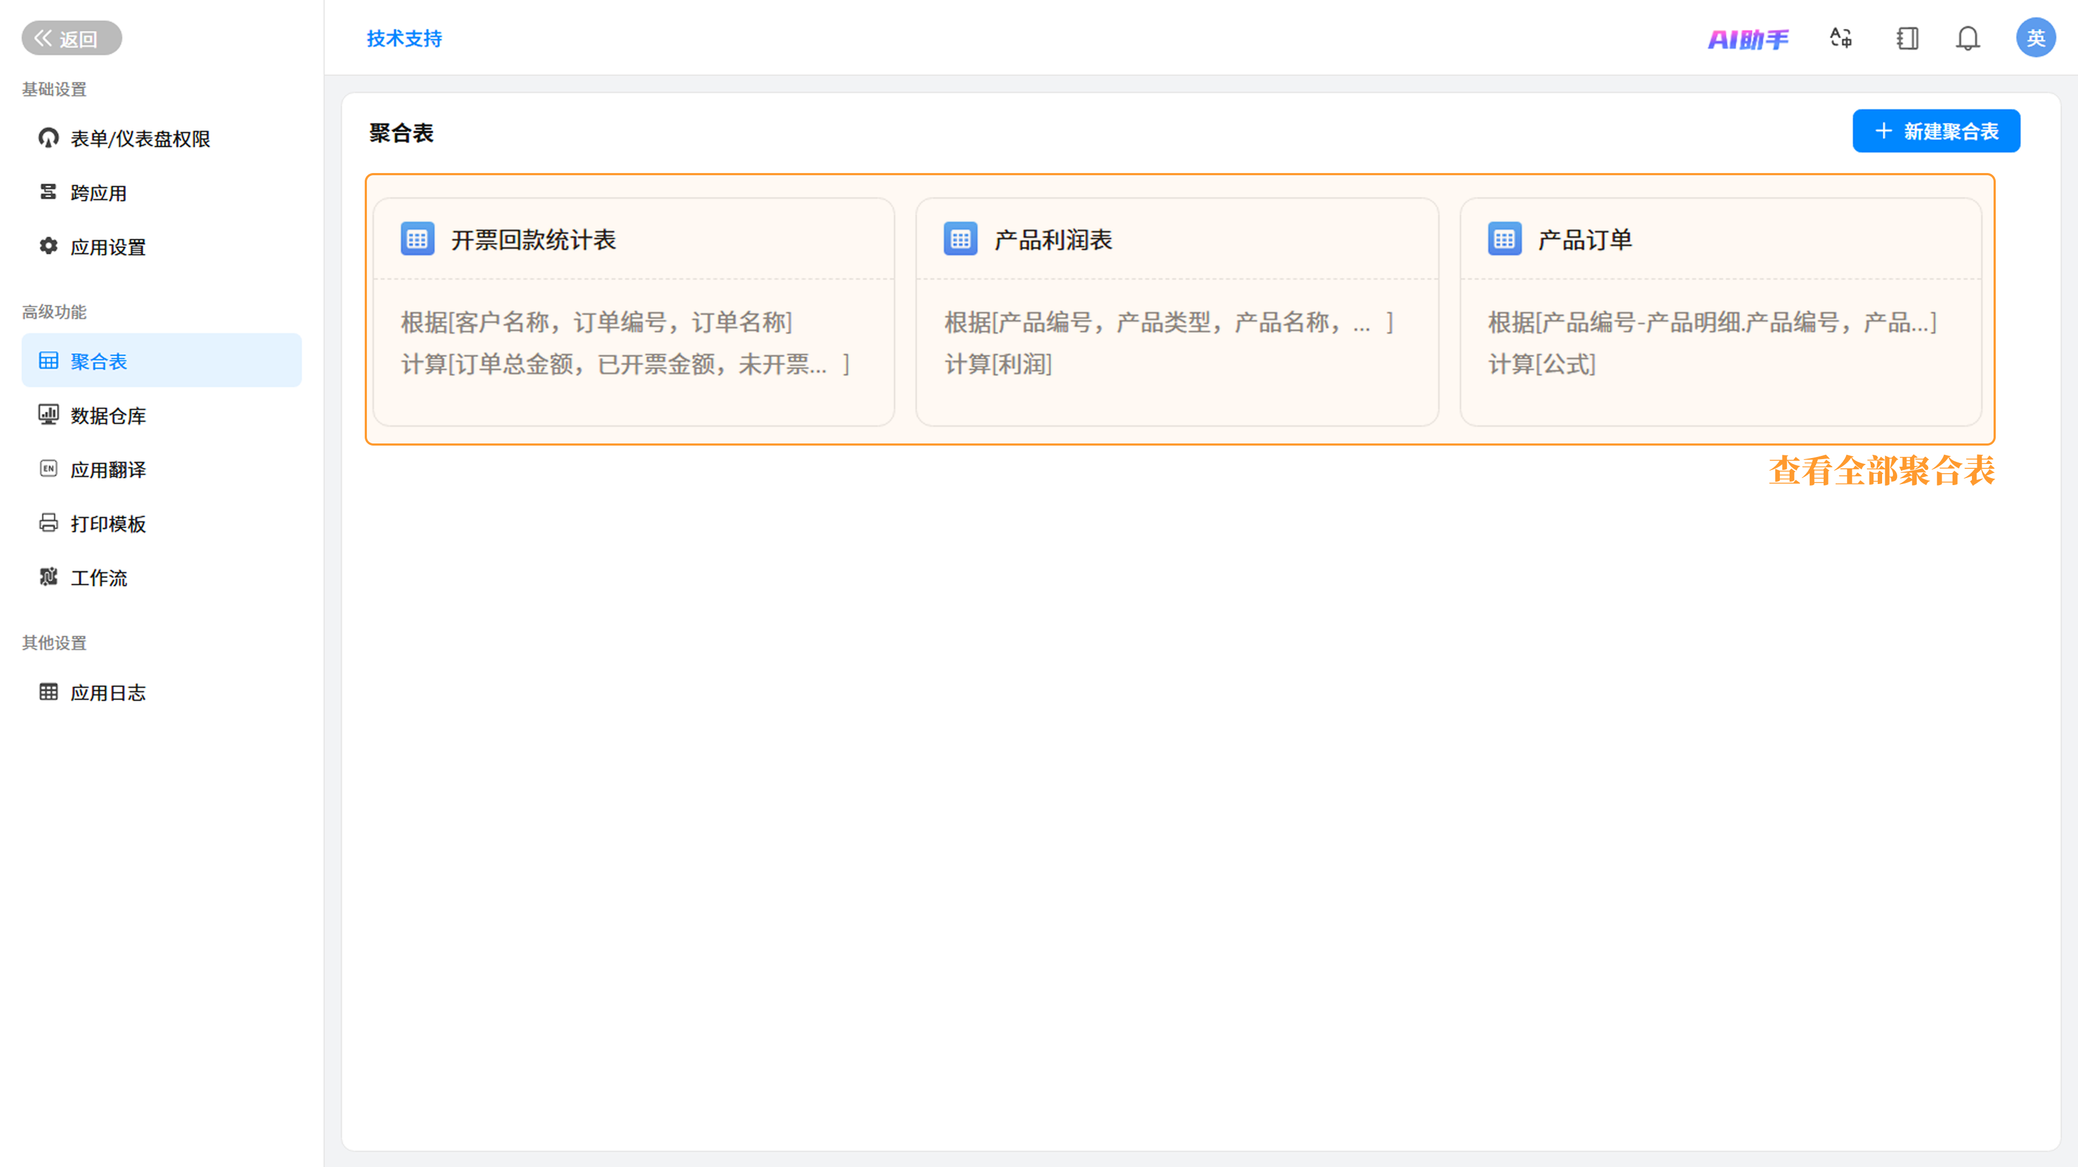Click text 计算[公式]

click(x=1542, y=364)
